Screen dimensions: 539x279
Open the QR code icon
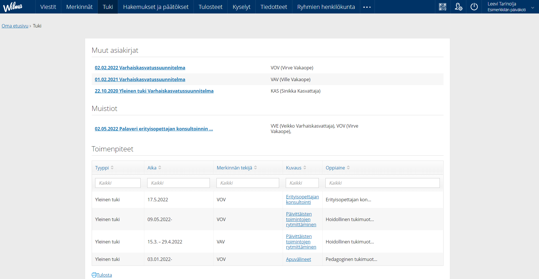coord(442,7)
